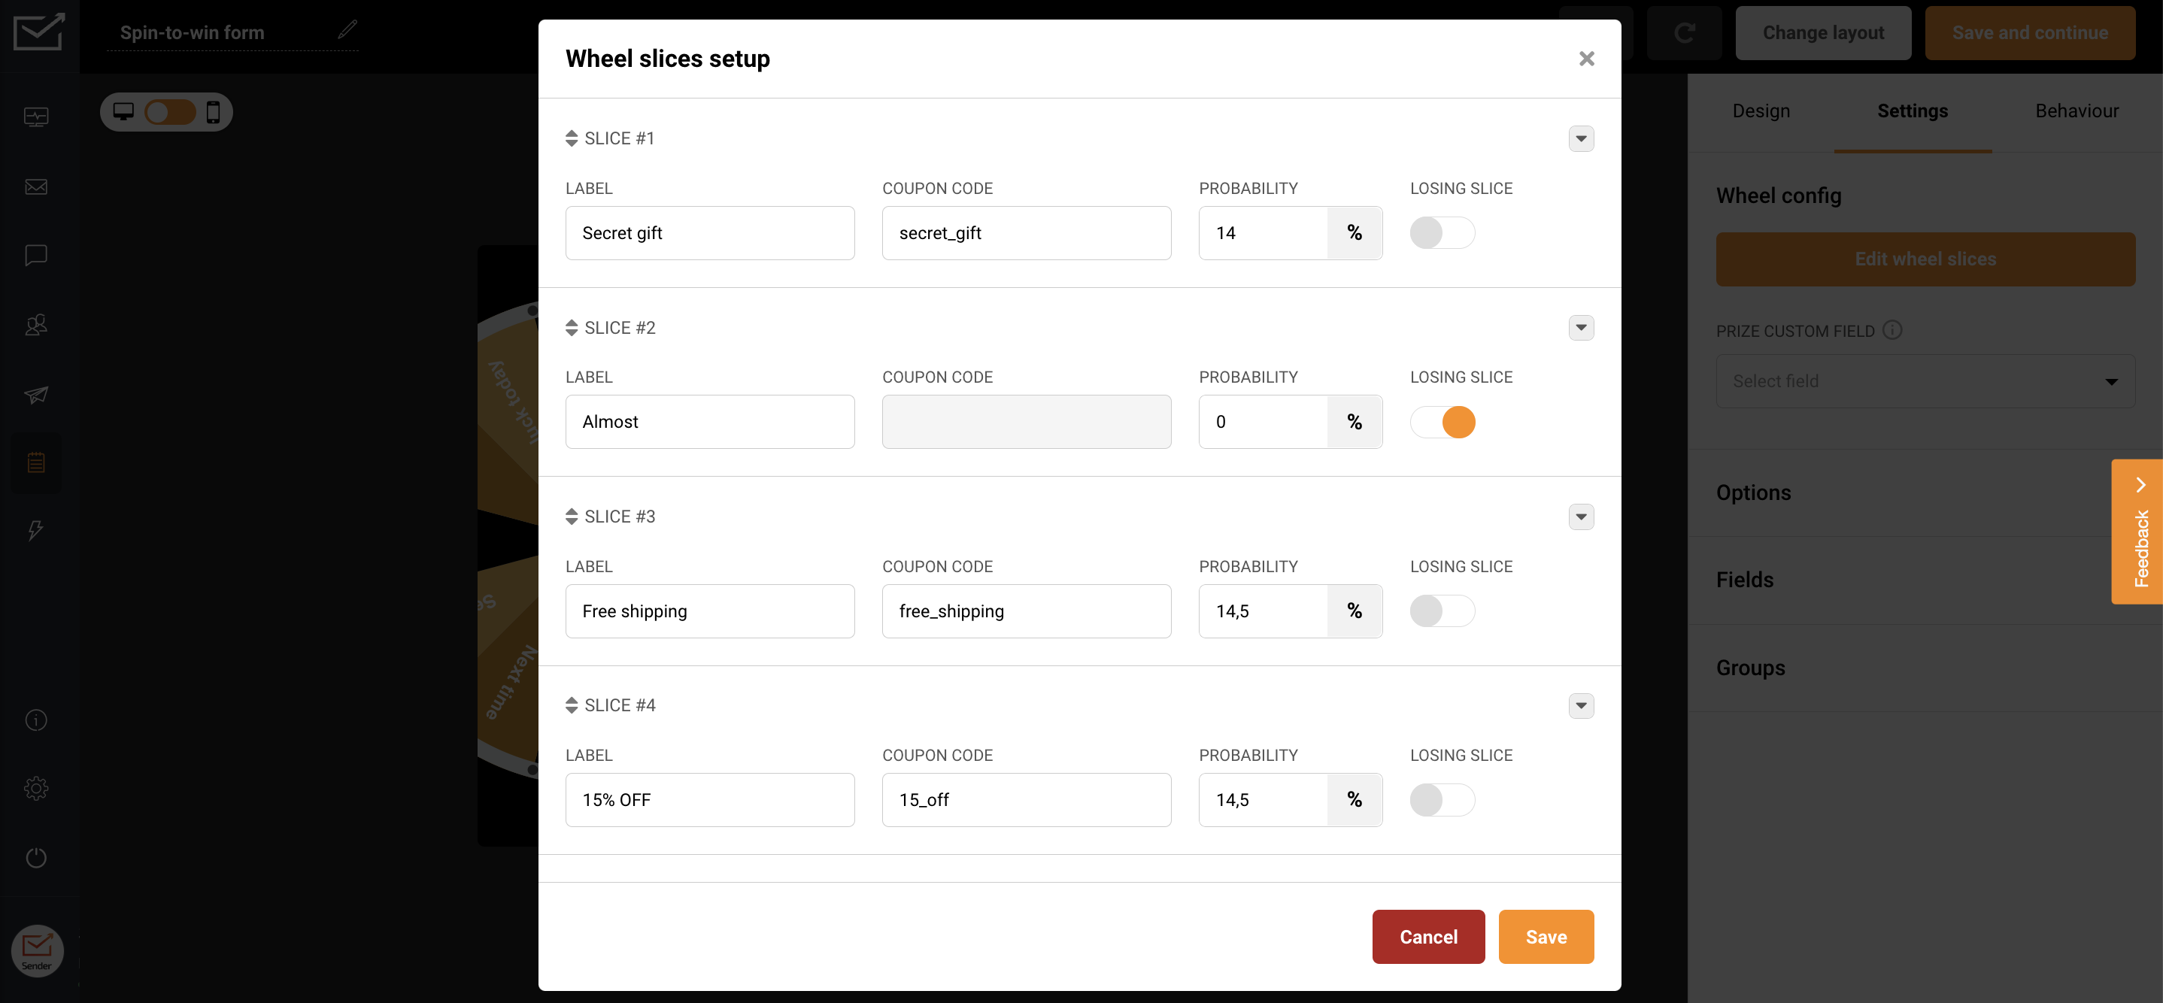Click the reorder arrows for Slice #2
This screenshot has width=2163, height=1003.
click(x=571, y=328)
